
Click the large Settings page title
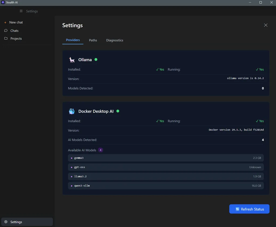pyautogui.click(x=73, y=25)
